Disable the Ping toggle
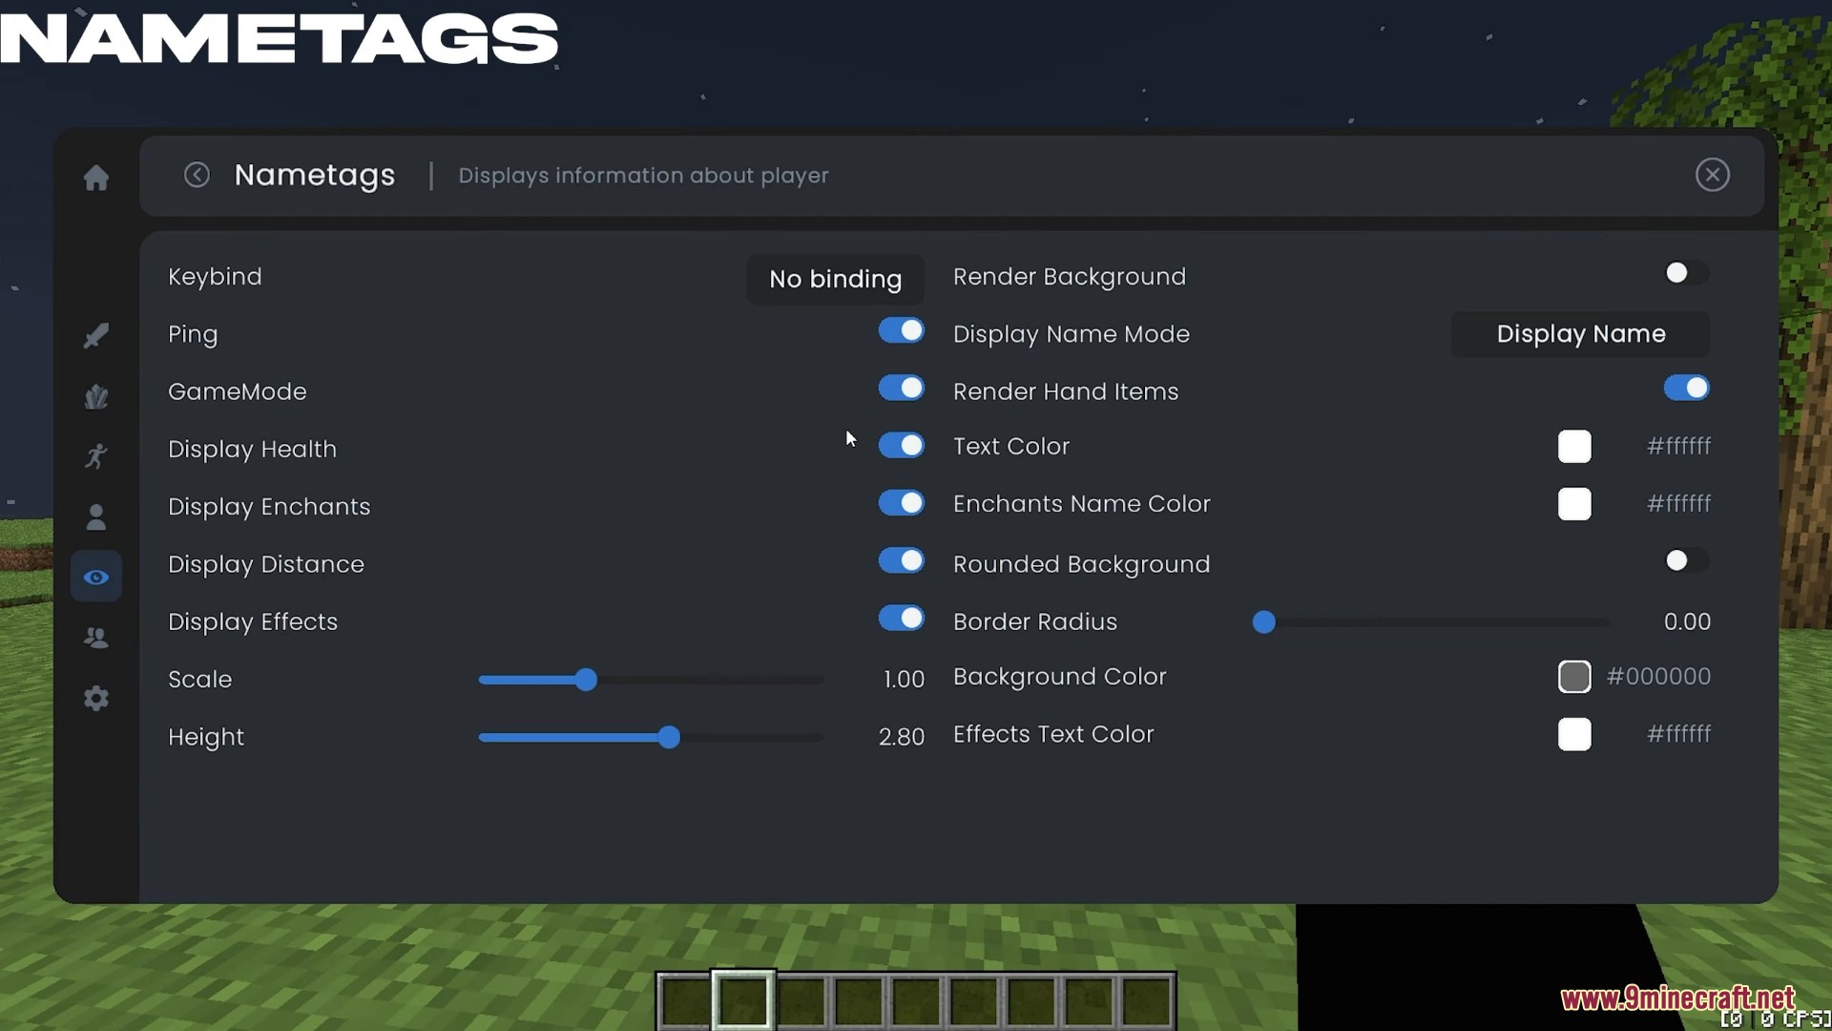Screen dimensions: 1832x1031 902,331
